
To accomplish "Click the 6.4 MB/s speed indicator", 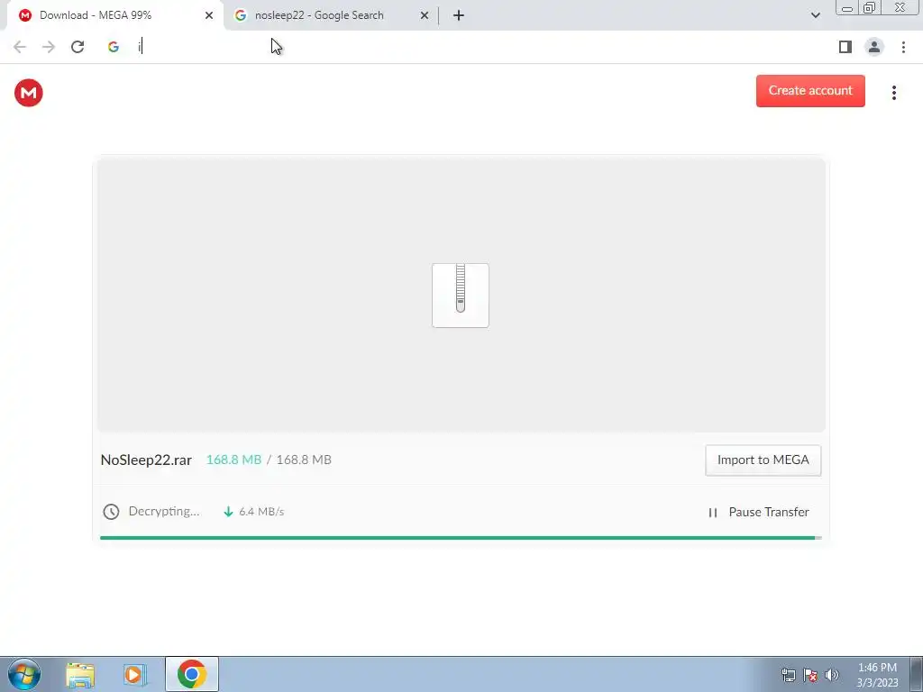I will coord(261,512).
